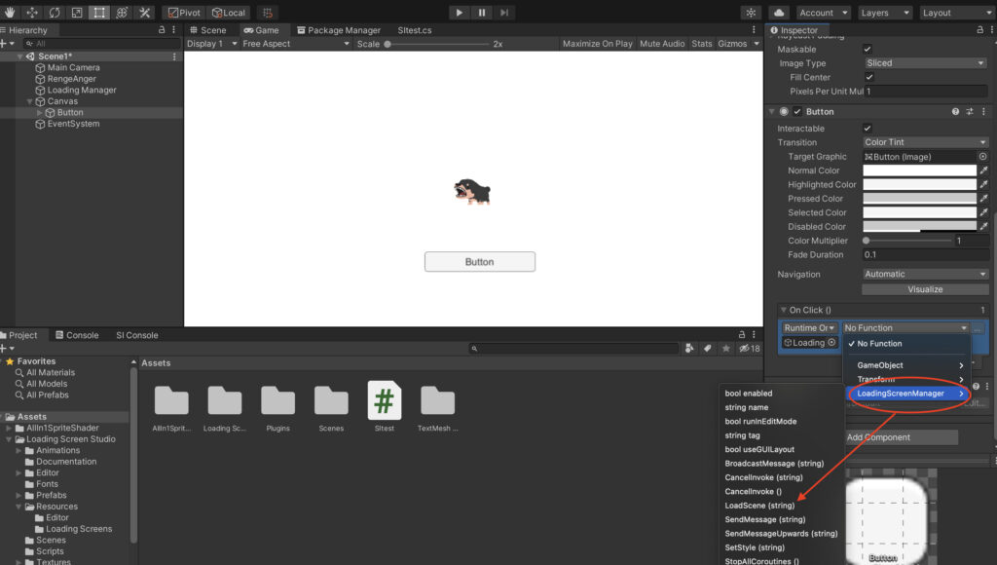The image size is (997, 565).
Task: Open the Runtime Only dropdown
Action: coord(809,327)
